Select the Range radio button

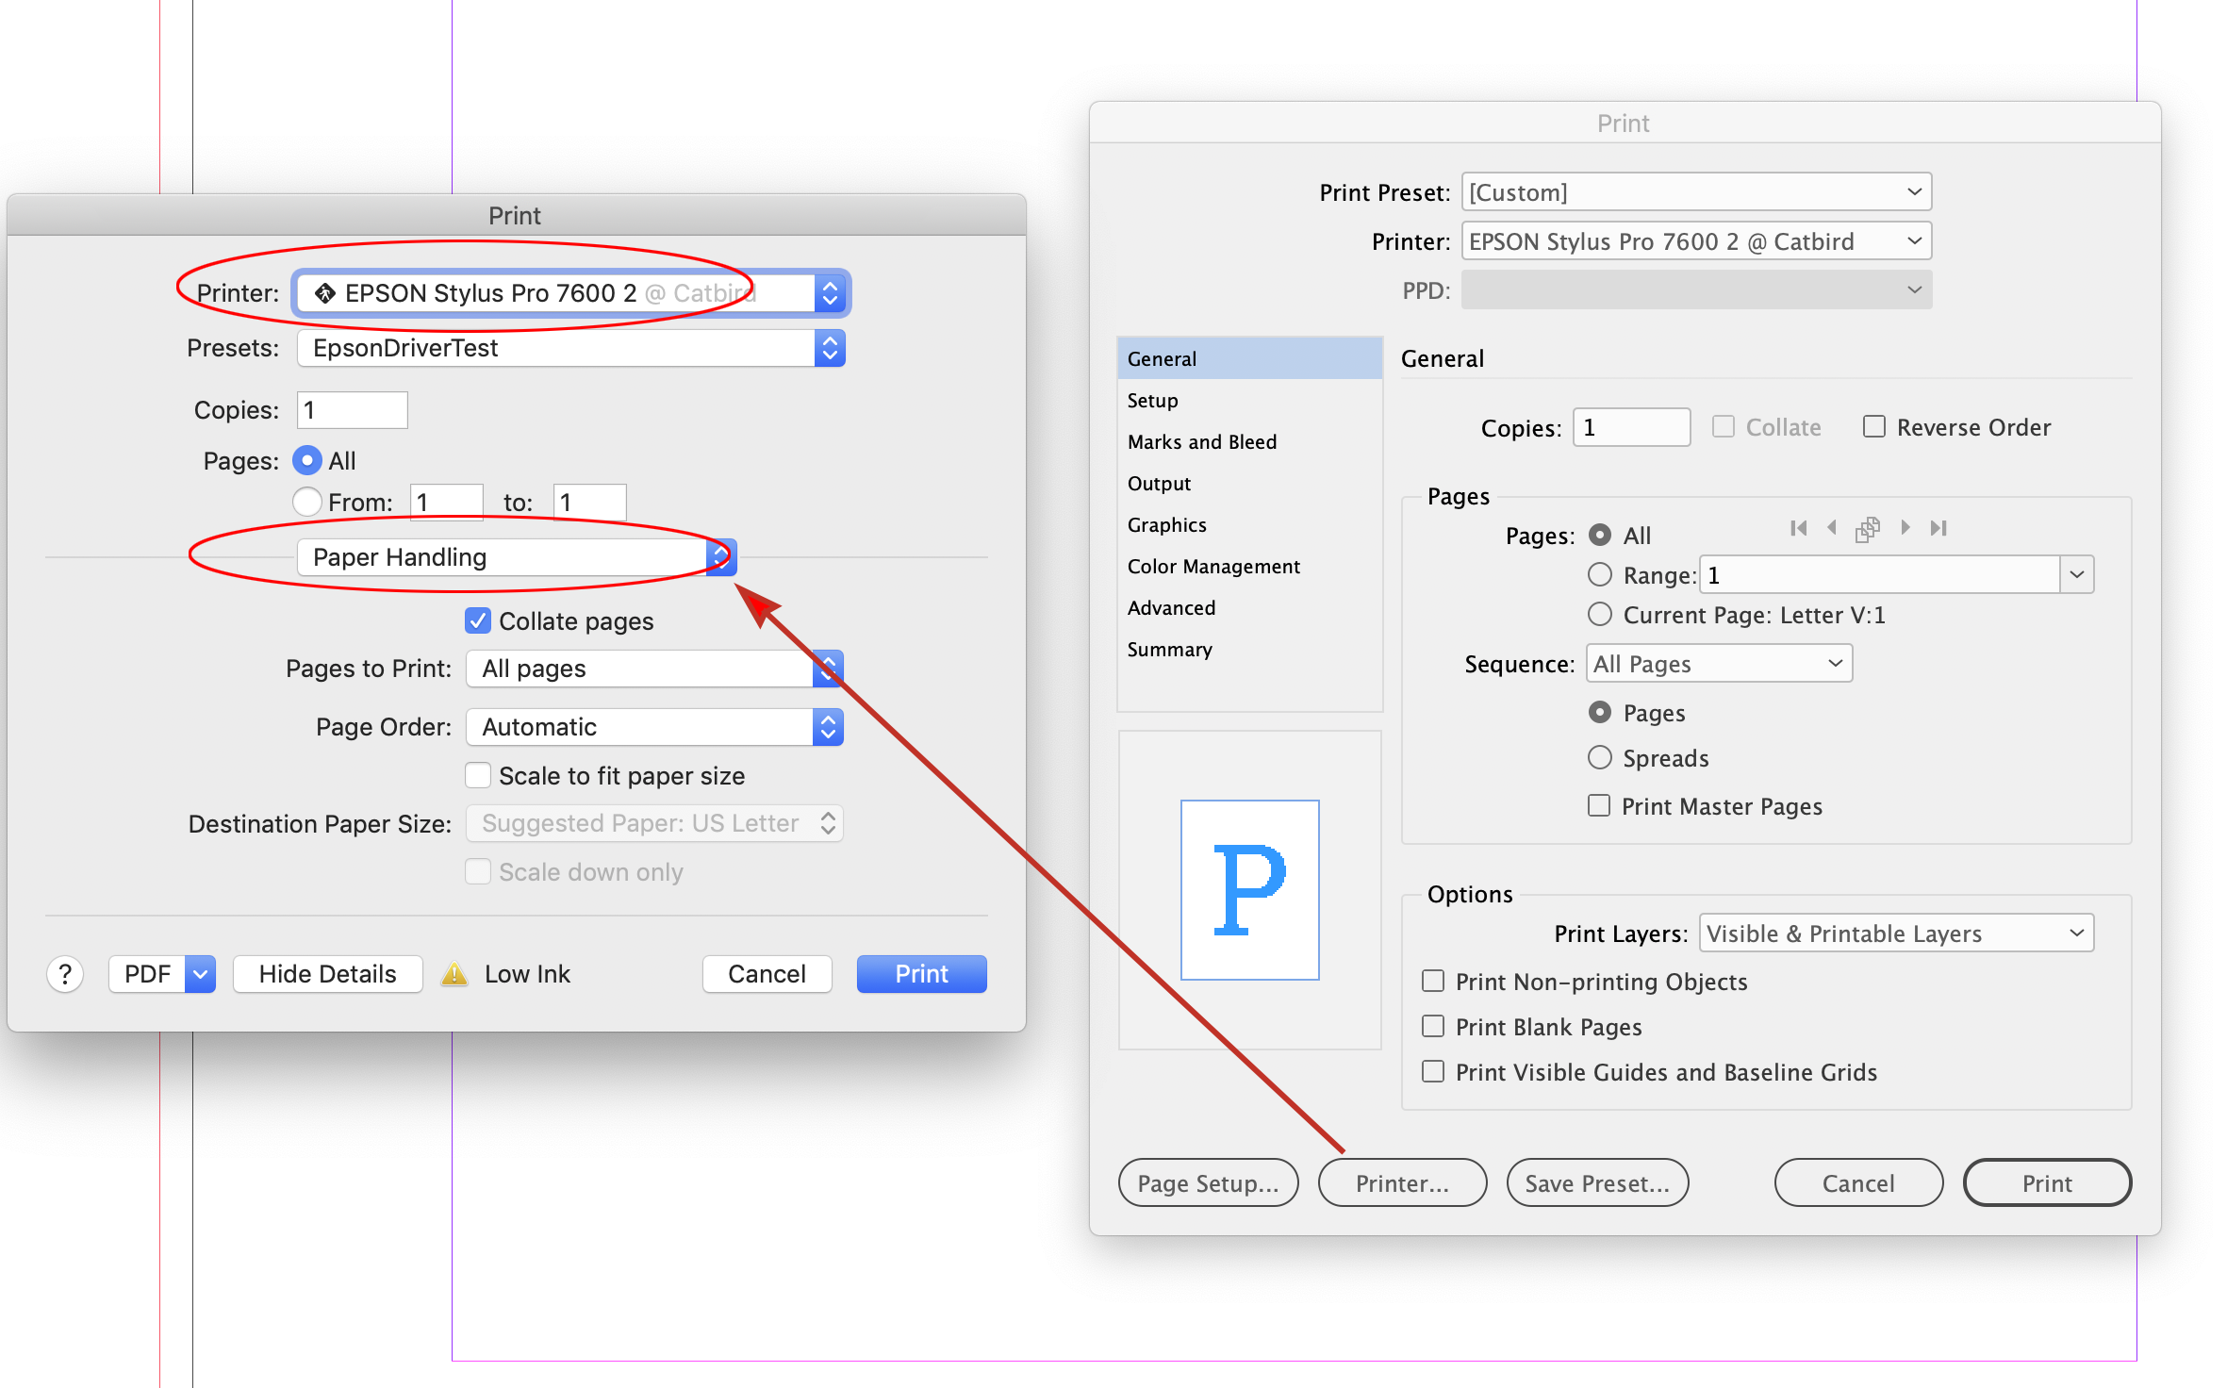pos(1599,574)
